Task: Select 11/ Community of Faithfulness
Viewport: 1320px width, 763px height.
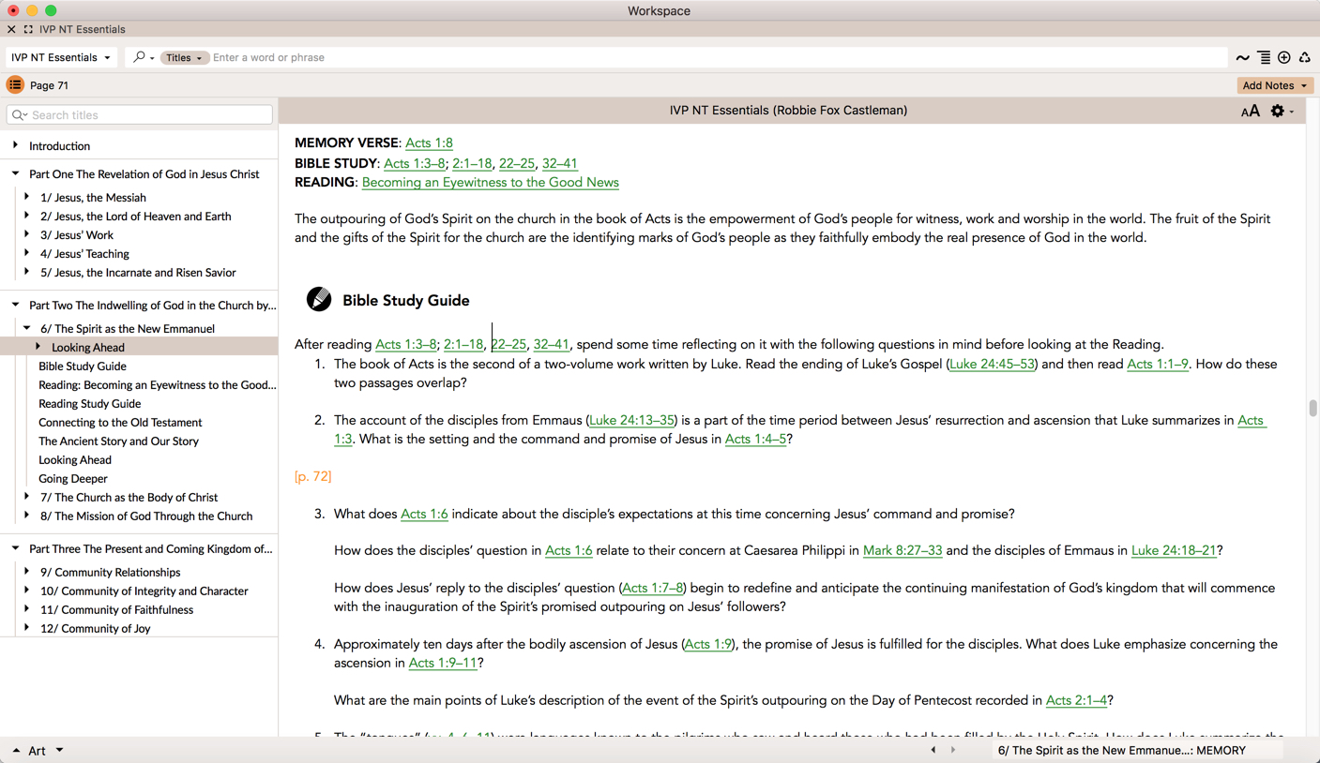Action: (116, 609)
